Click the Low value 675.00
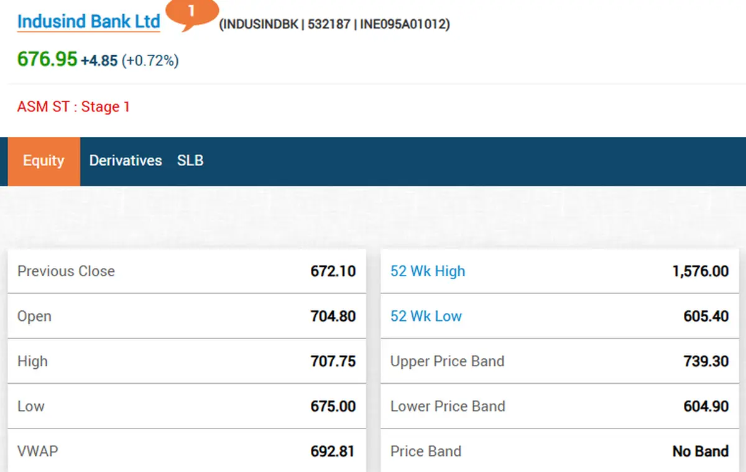 tap(333, 406)
